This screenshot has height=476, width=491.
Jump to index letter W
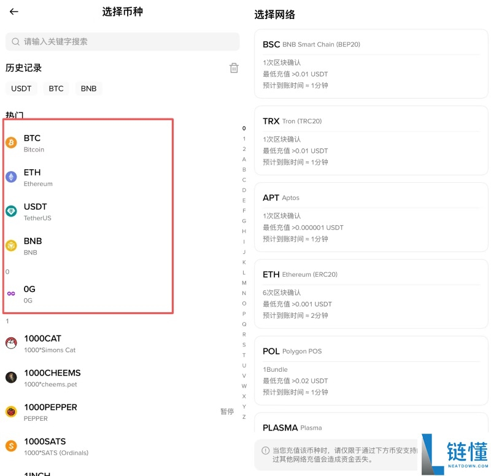244,386
